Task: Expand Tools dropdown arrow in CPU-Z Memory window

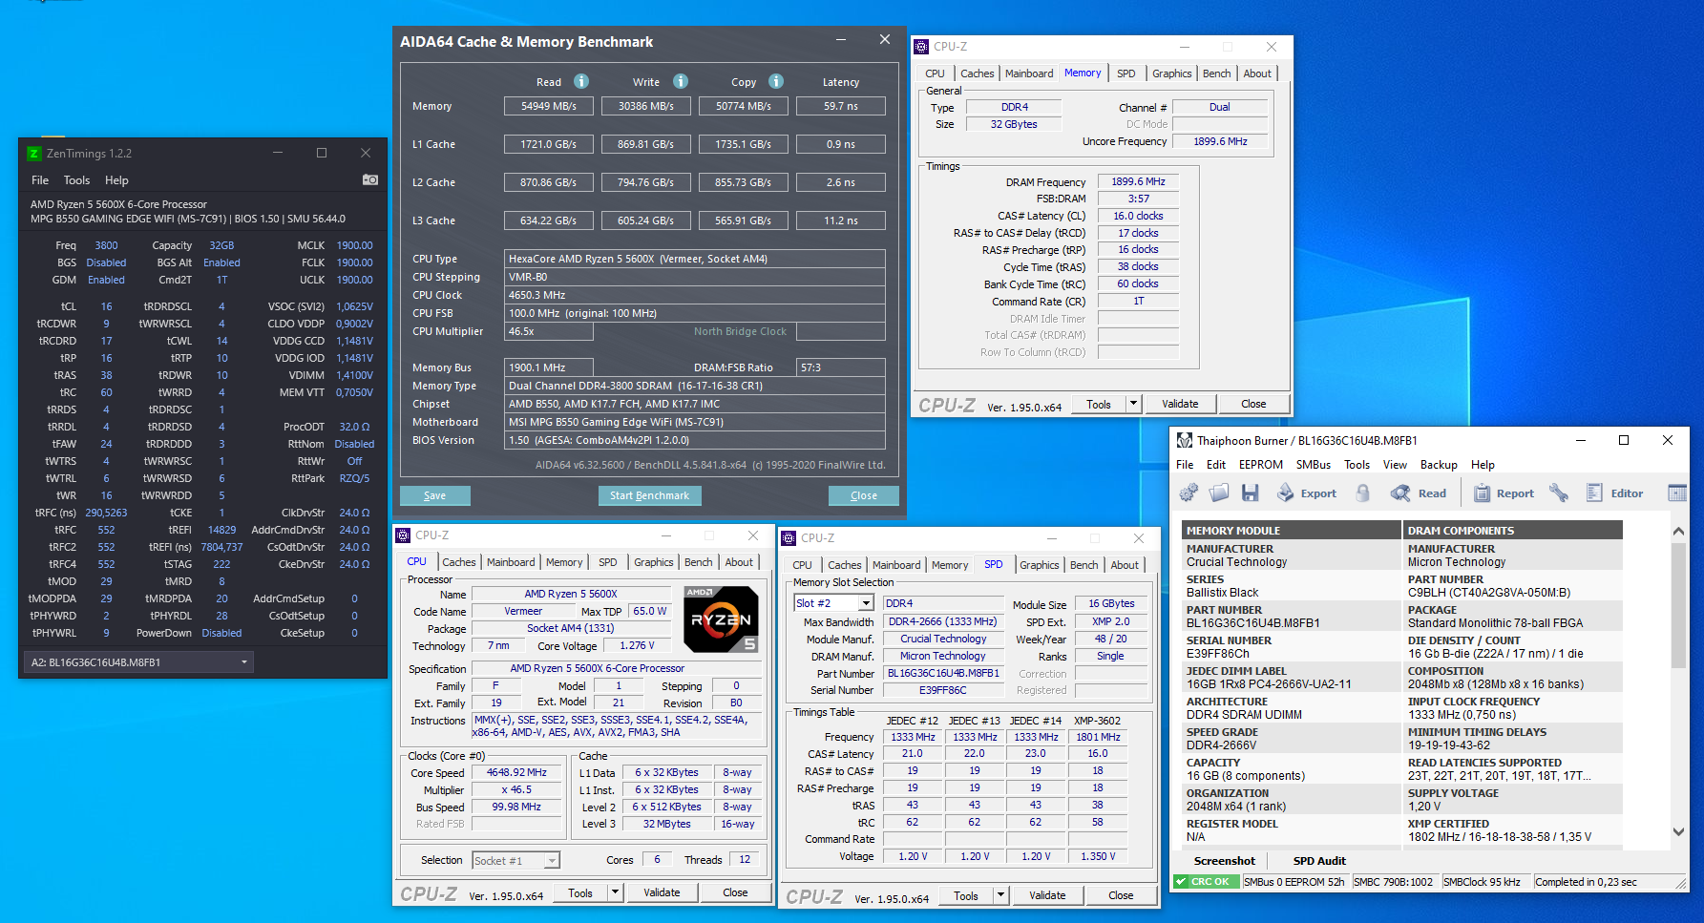Action: (x=1134, y=404)
